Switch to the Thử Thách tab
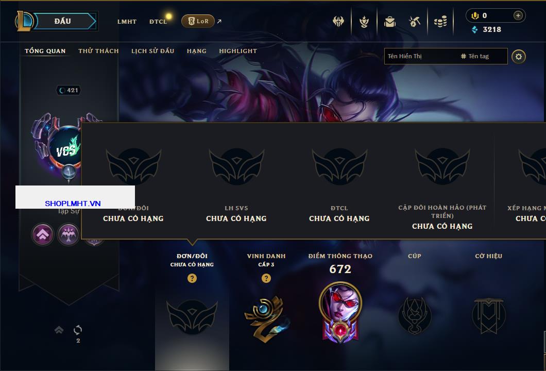The width and height of the screenshot is (546, 371). (98, 51)
